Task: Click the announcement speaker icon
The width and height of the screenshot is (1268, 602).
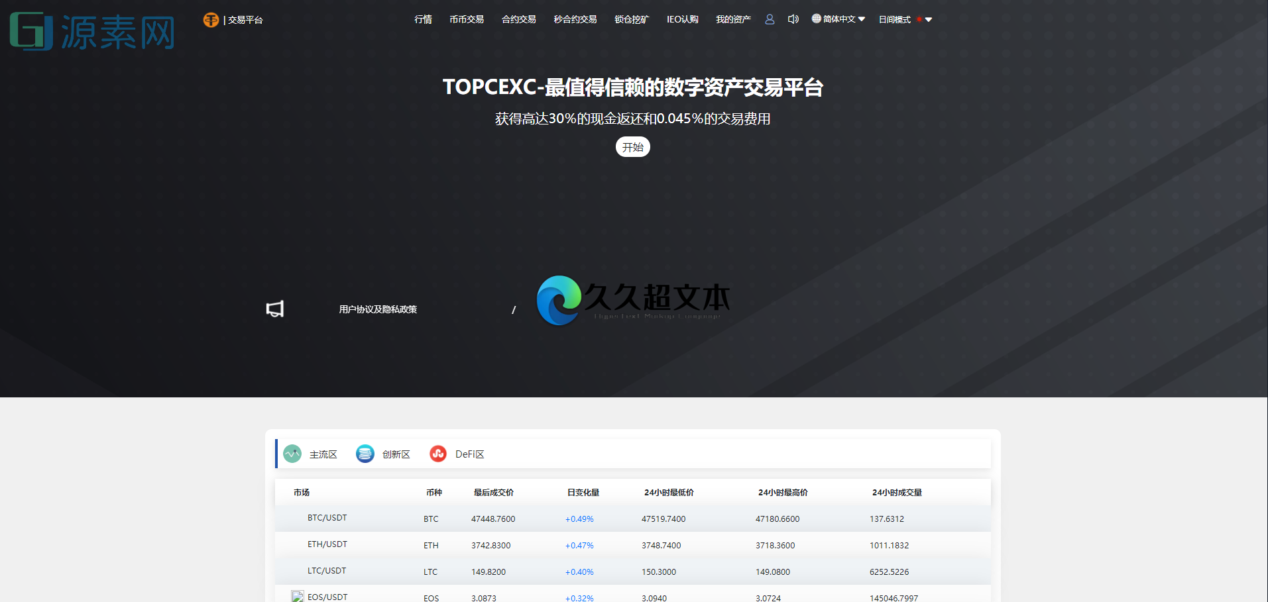Action: click(793, 19)
